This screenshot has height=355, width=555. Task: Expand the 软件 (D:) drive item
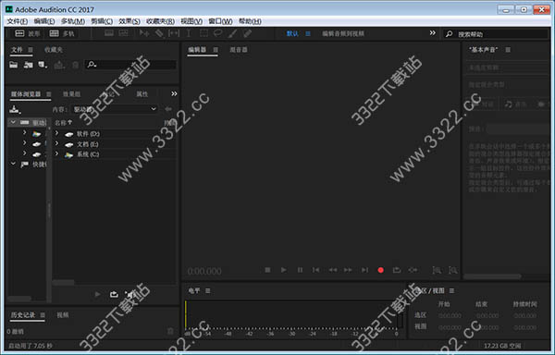pyautogui.click(x=57, y=134)
